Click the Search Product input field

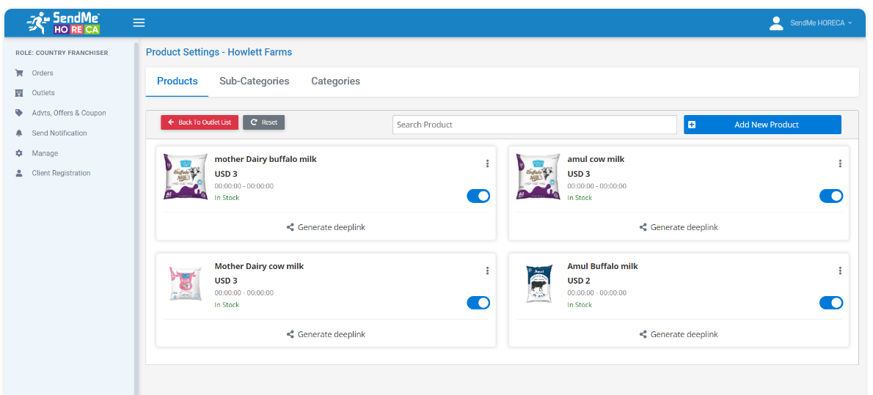[535, 125]
